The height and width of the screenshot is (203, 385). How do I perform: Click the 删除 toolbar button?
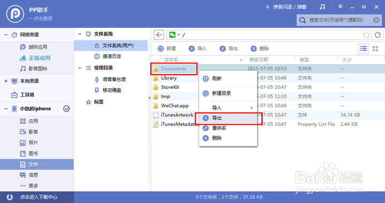(x=260, y=48)
